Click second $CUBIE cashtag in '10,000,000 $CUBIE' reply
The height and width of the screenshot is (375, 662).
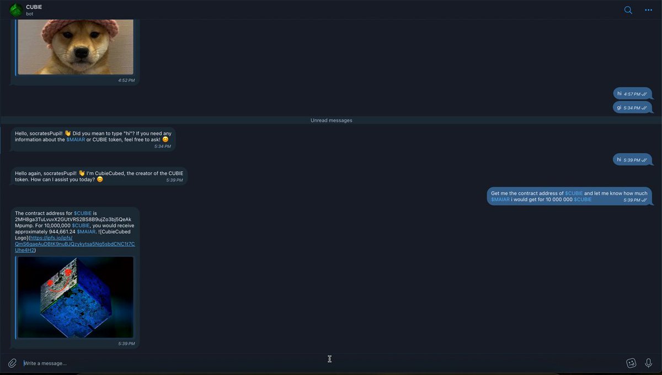coord(81,226)
